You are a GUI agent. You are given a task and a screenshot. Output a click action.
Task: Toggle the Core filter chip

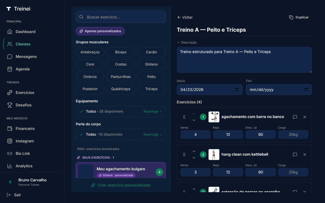(90, 64)
